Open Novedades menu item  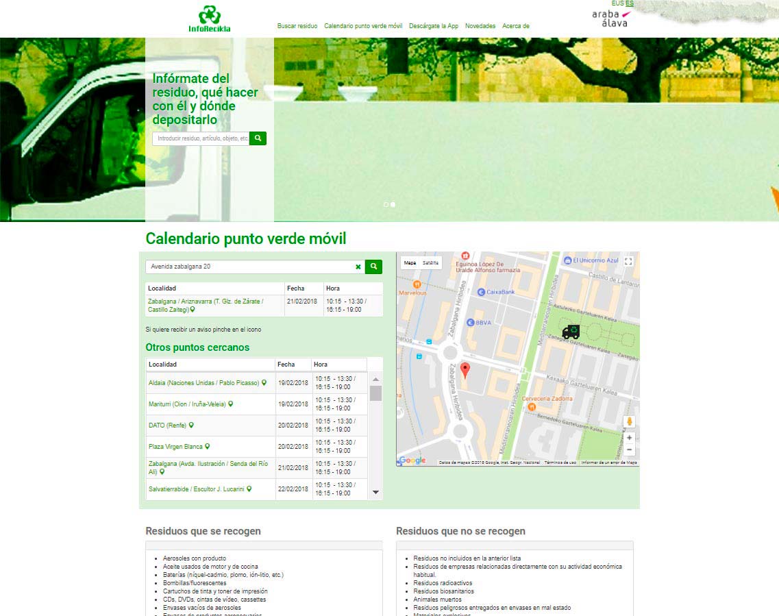480,26
